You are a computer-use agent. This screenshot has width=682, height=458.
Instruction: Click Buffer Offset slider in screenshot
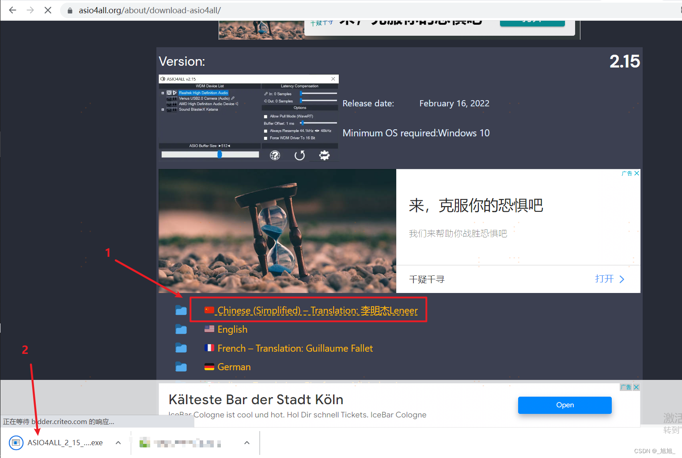(x=318, y=123)
